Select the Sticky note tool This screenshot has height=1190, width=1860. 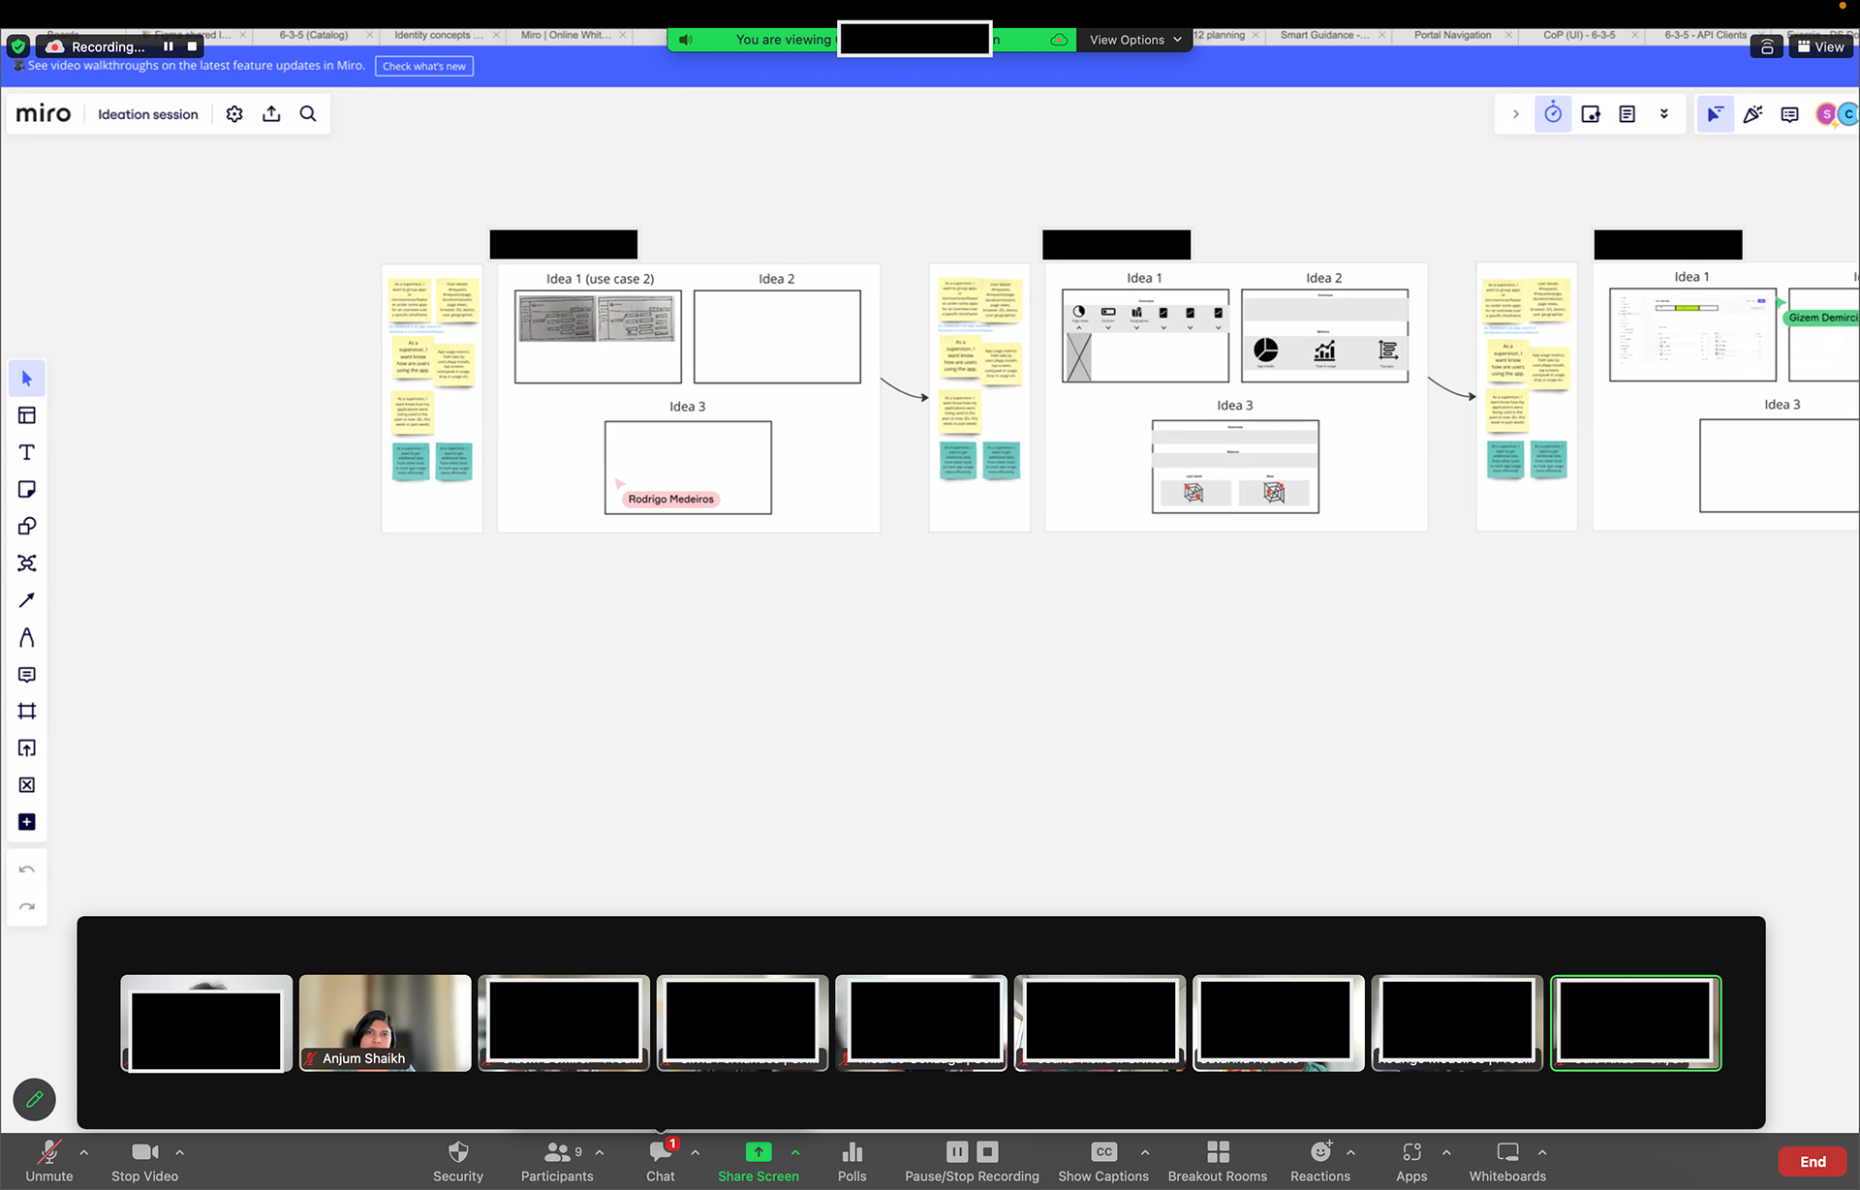click(27, 489)
